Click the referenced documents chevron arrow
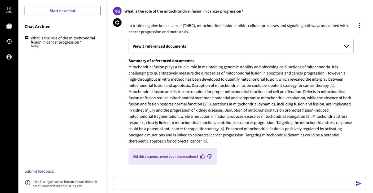 tap(346, 46)
